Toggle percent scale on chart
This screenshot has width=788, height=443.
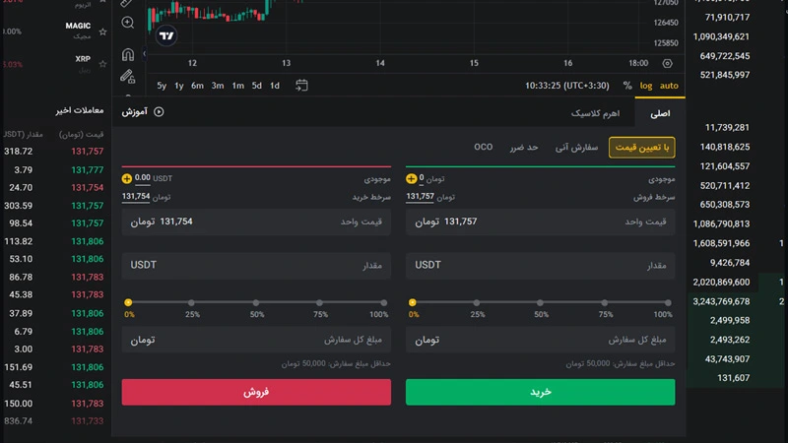click(x=627, y=86)
